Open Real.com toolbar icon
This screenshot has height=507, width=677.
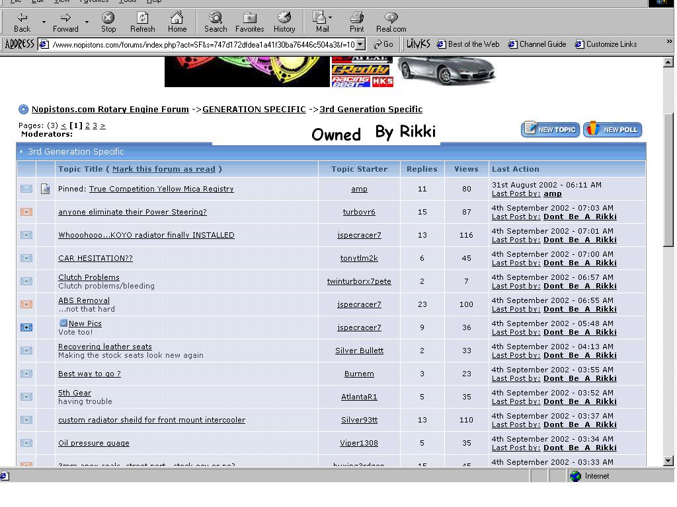pos(391,18)
